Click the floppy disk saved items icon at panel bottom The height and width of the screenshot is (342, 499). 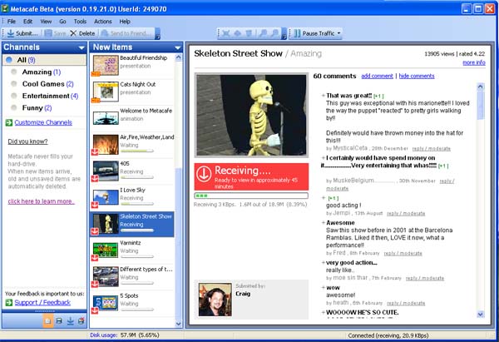(x=59, y=321)
